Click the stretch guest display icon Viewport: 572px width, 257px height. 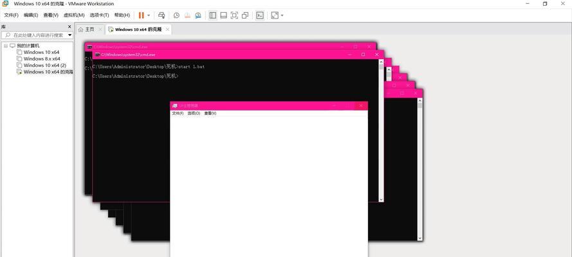tap(275, 15)
